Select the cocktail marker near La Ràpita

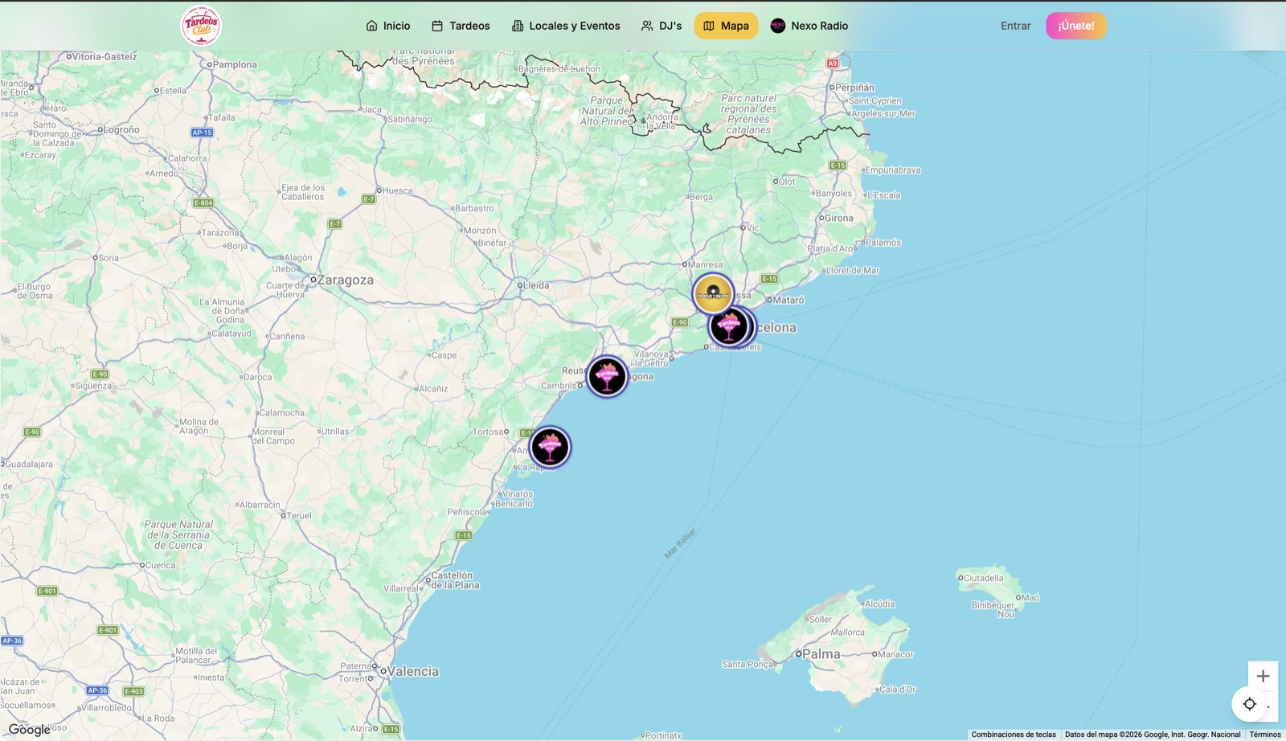(x=550, y=447)
